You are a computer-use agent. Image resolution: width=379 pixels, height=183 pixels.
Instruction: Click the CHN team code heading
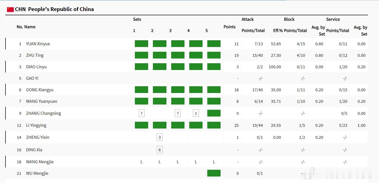point(20,9)
